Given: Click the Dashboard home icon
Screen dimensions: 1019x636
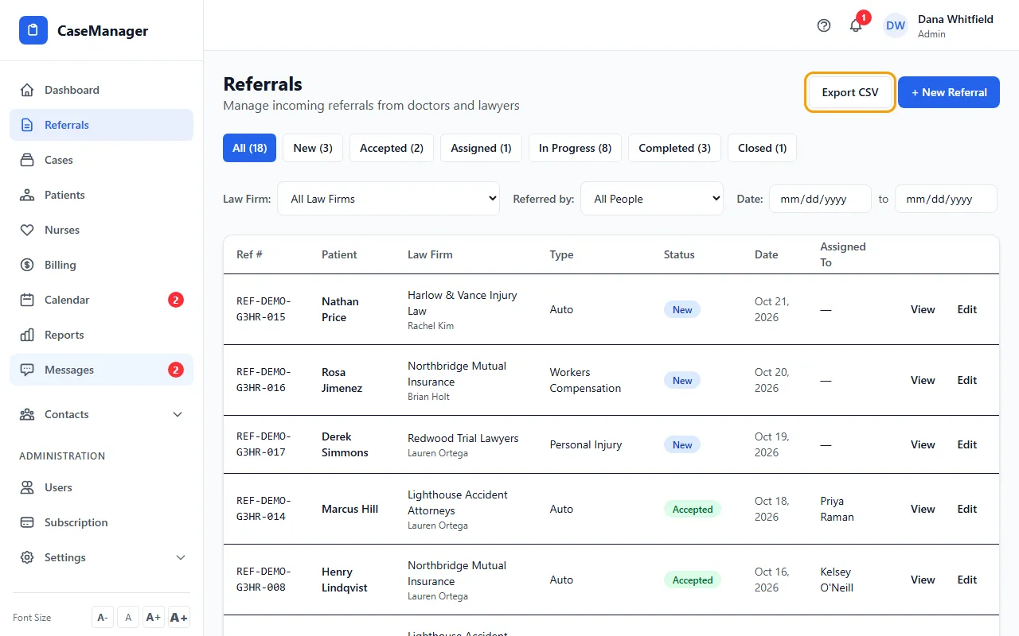Looking at the screenshot, I should pyautogui.click(x=27, y=90).
